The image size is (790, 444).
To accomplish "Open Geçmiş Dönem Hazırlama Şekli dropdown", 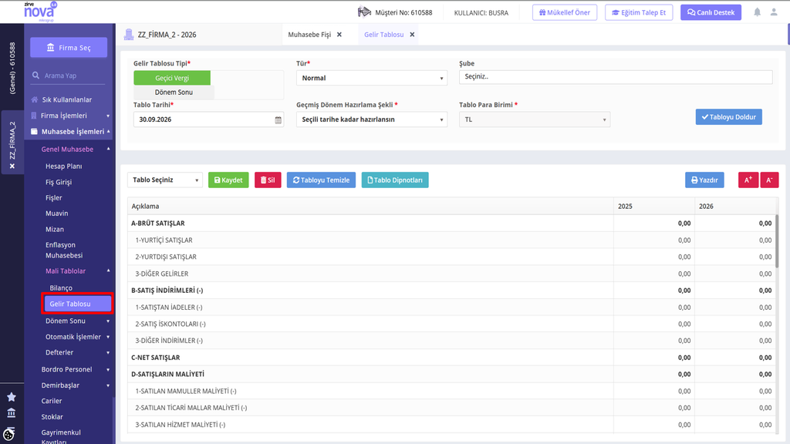I will pos(372,119).
